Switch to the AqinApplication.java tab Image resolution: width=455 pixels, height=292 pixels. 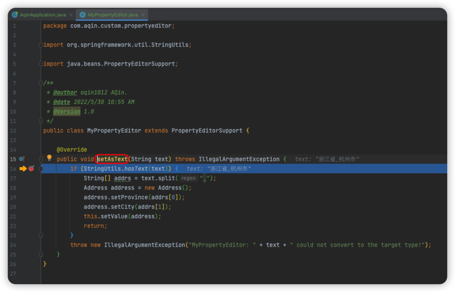pos(43,15)
